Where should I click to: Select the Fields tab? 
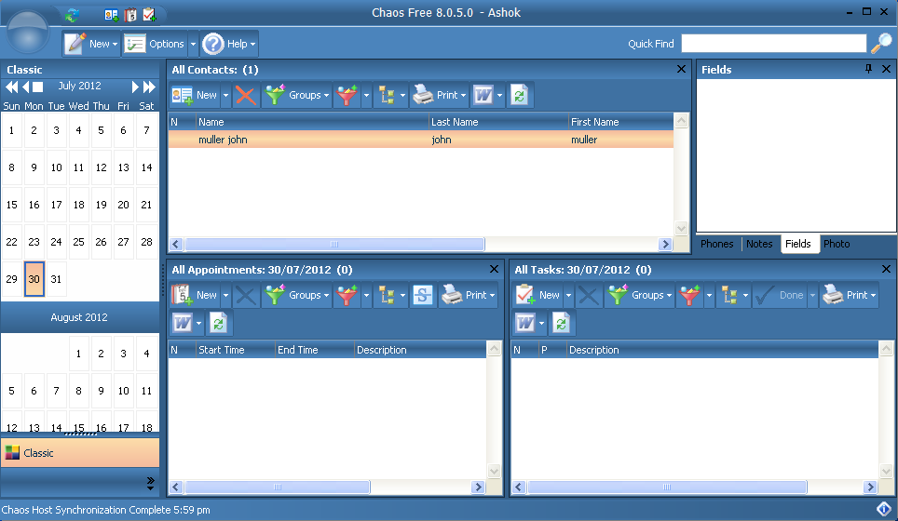(797, 244)
